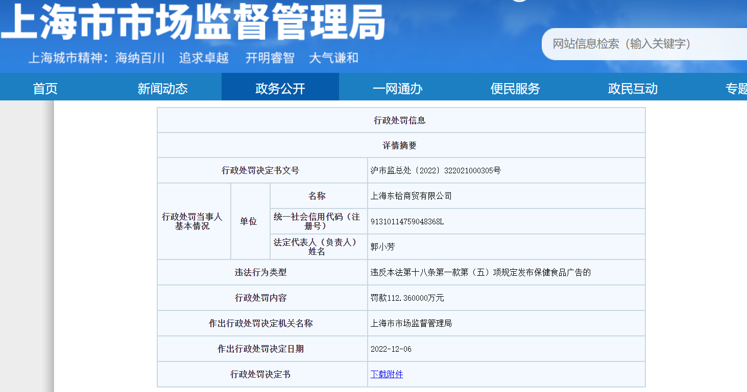Viewport: 747px width, 392px height.
Task: Select the 政务公开 navigation tab
Action: pyautogui.click(x=280, y=88)
